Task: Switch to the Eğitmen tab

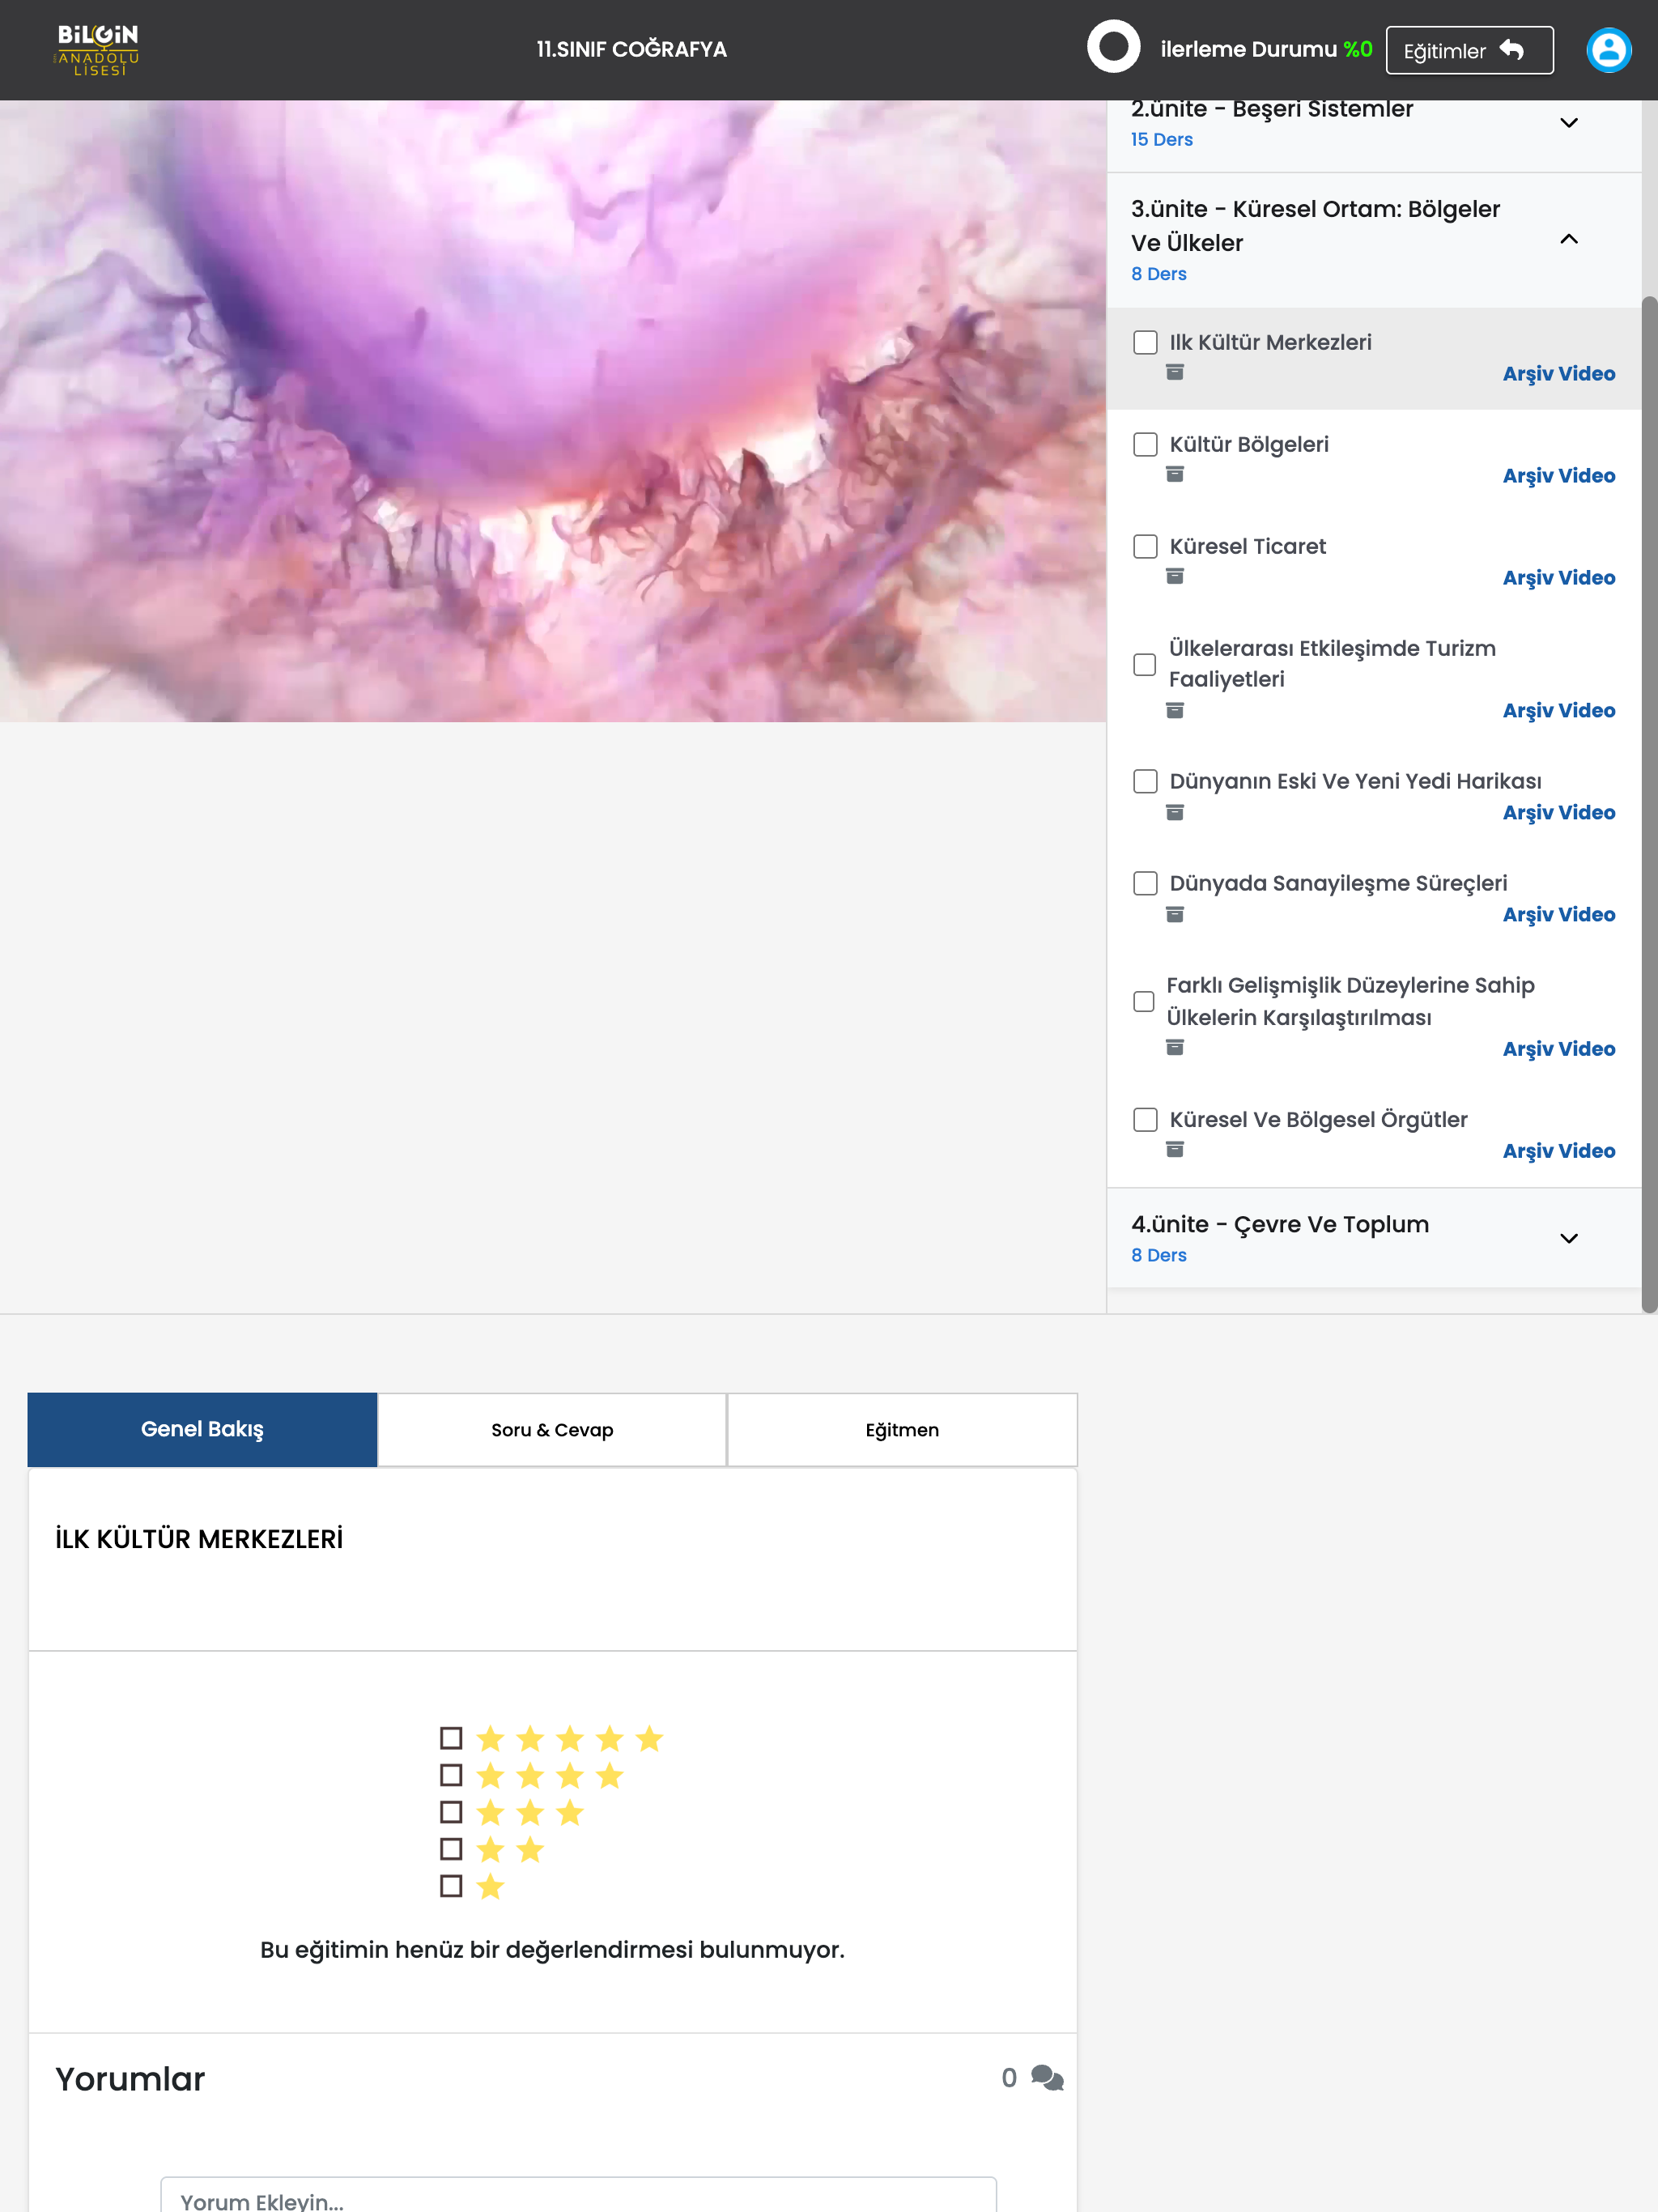Action: 902,1429
